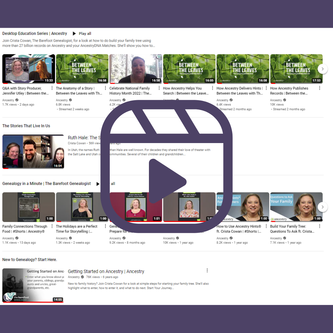Show next videos in Genealogy in a Minute row
Image resolution: width=333 pixels, height=333 pixels.
pos(323,207)
